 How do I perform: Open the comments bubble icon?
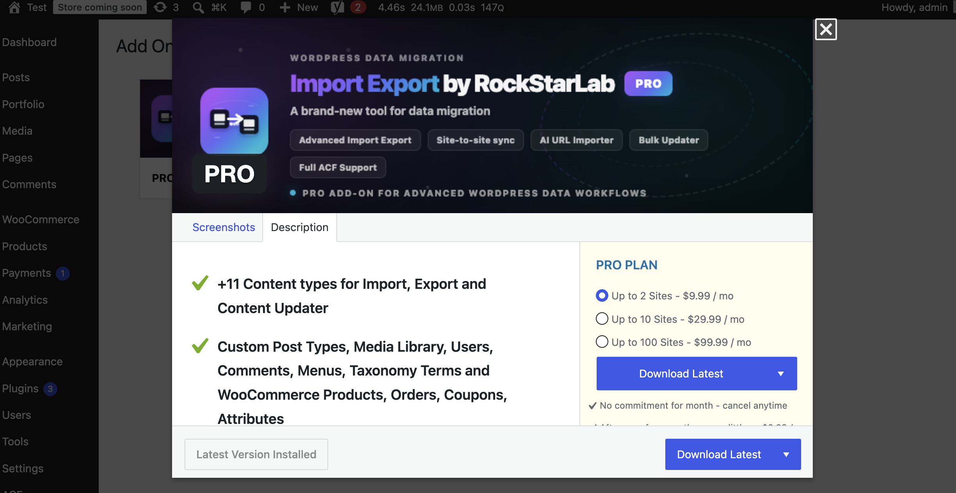(x=246, y=7)
